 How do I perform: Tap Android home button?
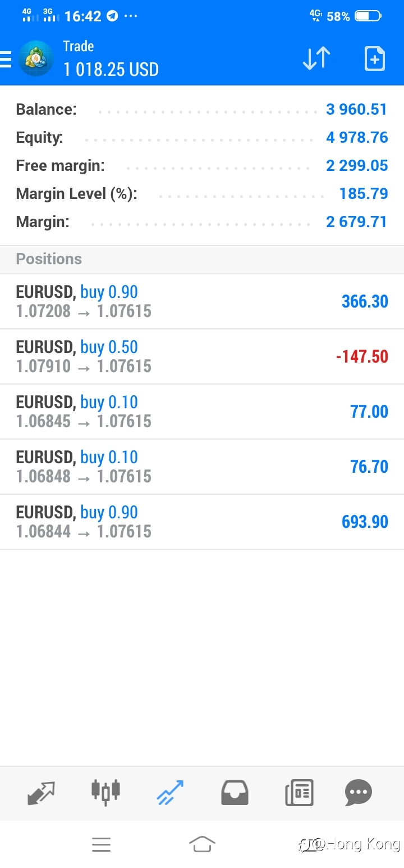(202, 844)
